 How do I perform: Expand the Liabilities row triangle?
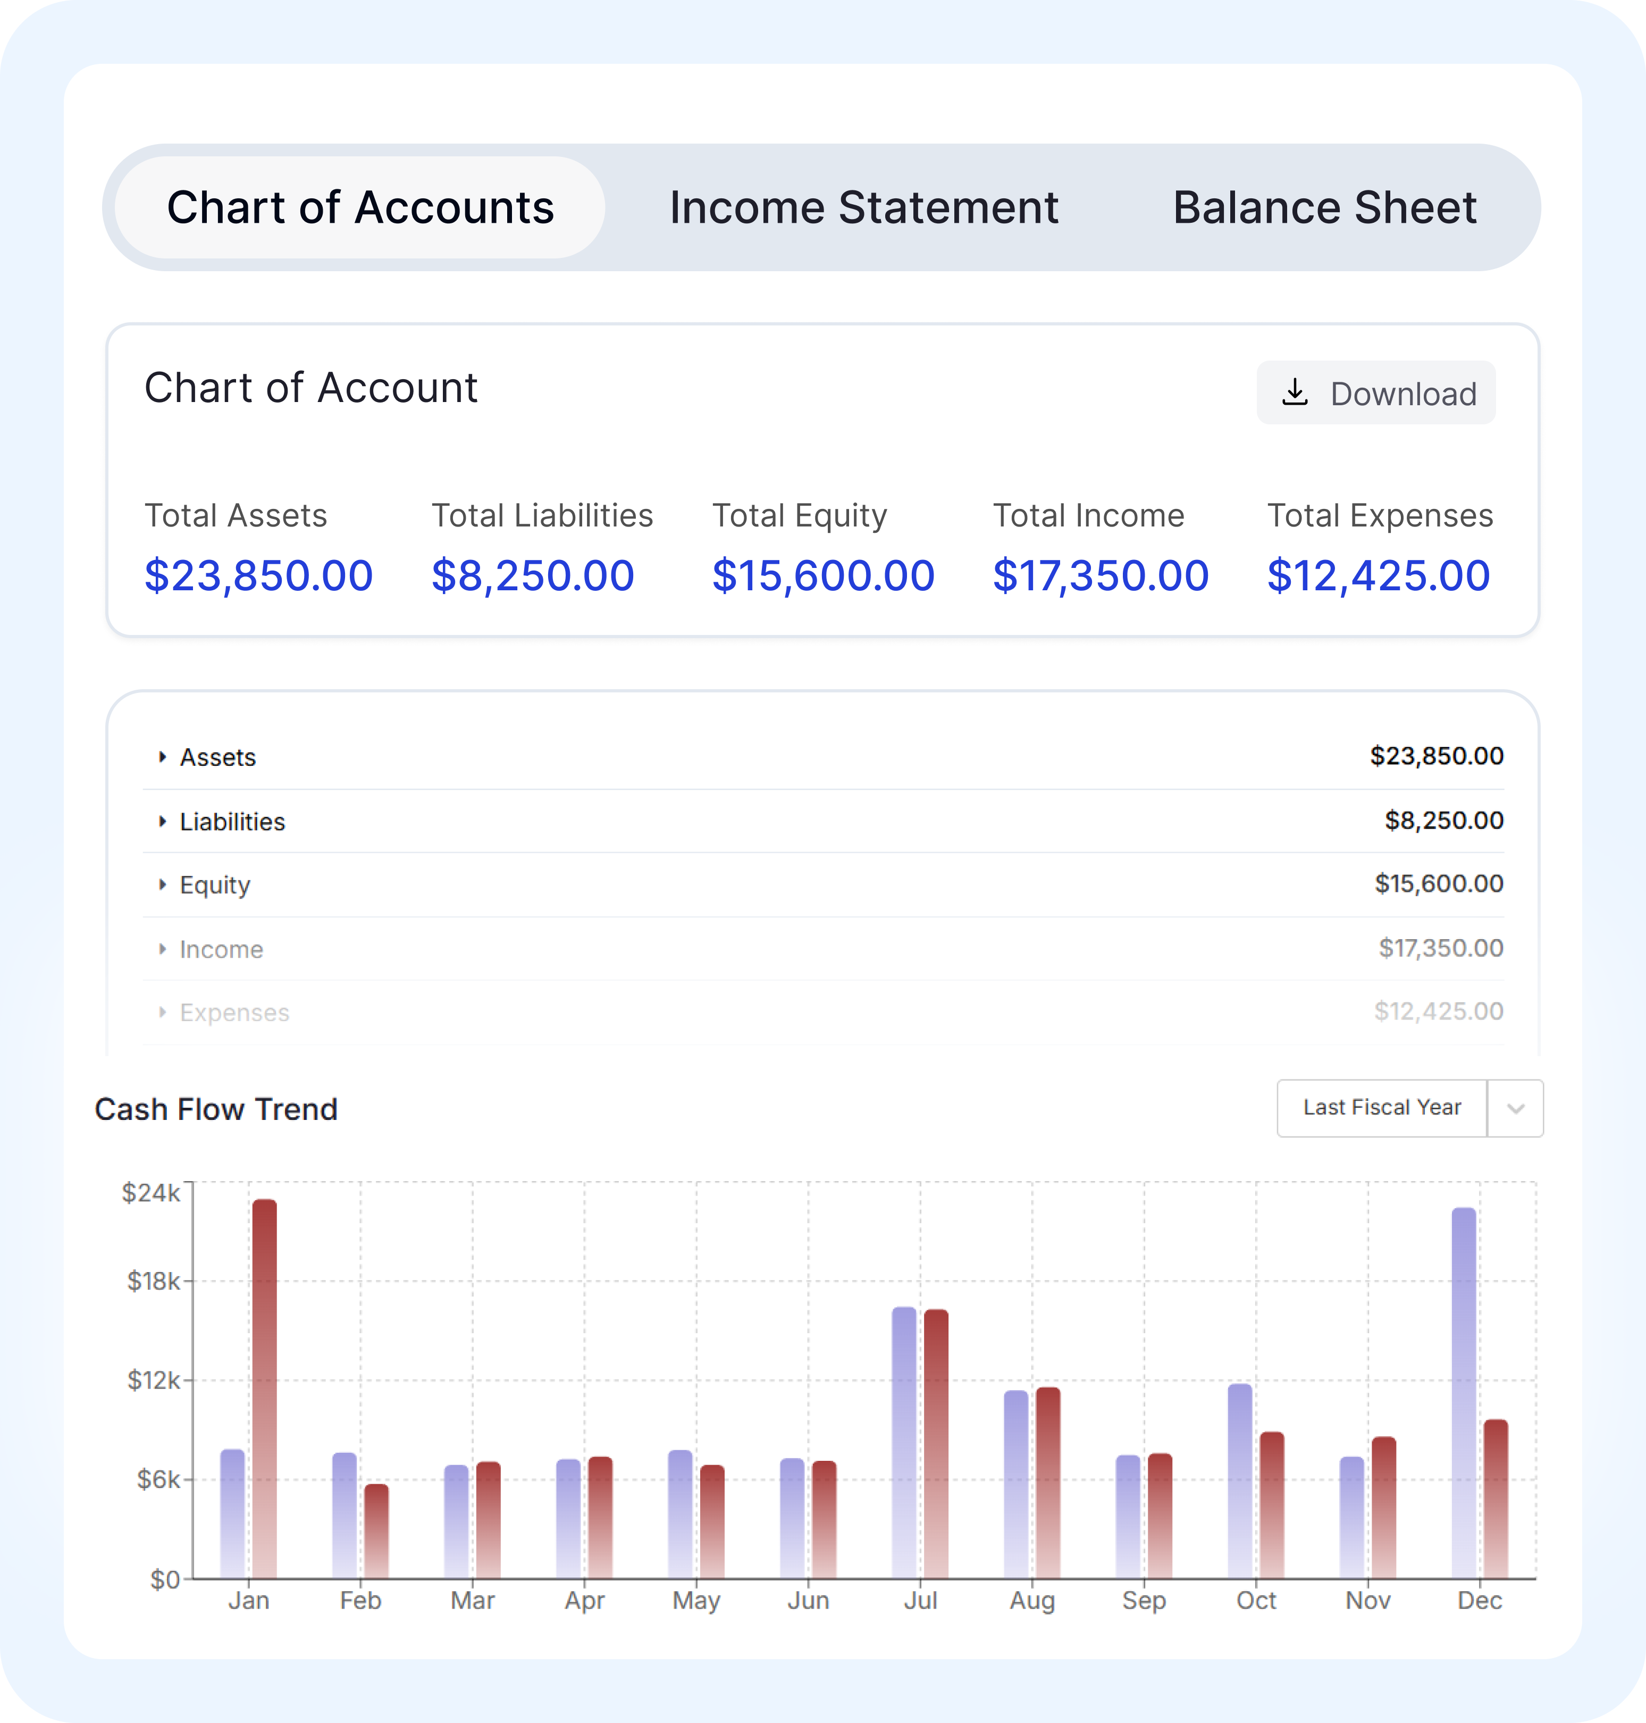pos(162,822)
